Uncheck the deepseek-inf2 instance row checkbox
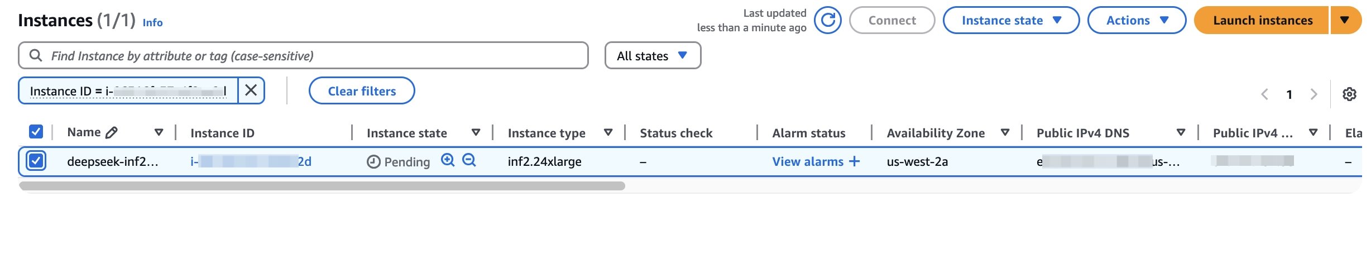This screenshot has width=1371, height=268. 36,161
